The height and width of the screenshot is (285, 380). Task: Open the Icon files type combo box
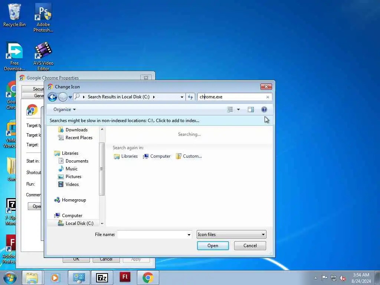point(232,235)
